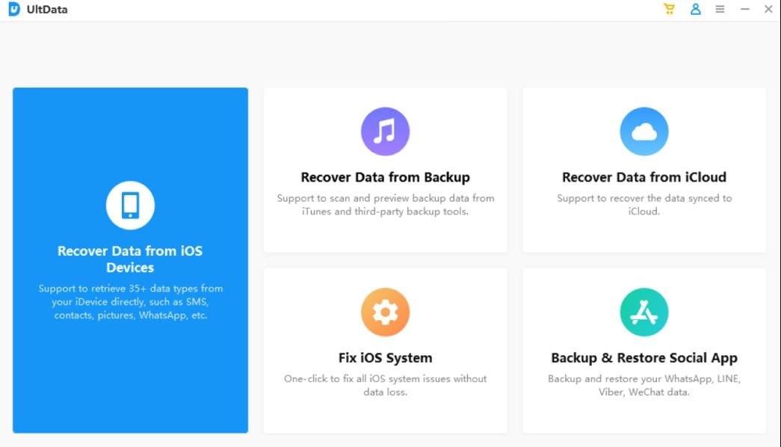This screenshot has height=447, width=781.
Task: Click the purple music note backup icon
Action: pyautogui.click(x=385, y=132)
